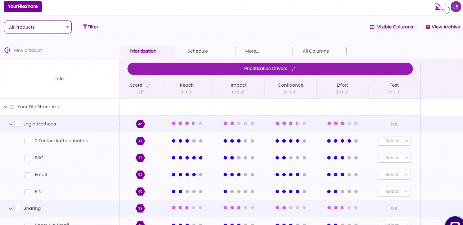Image resolution: width=463 pixels, height=225 pixels.
Task: Set Email Effort rating to fourth dot
Action: (x=349, y=175)
